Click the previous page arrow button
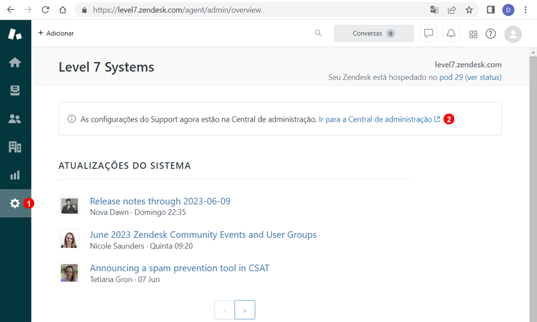 pyautogui.click(x=224, y=310)
